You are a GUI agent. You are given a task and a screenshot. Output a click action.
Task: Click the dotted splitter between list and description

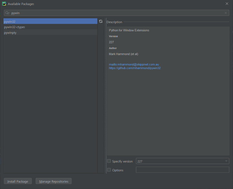[x=105, y=96]
